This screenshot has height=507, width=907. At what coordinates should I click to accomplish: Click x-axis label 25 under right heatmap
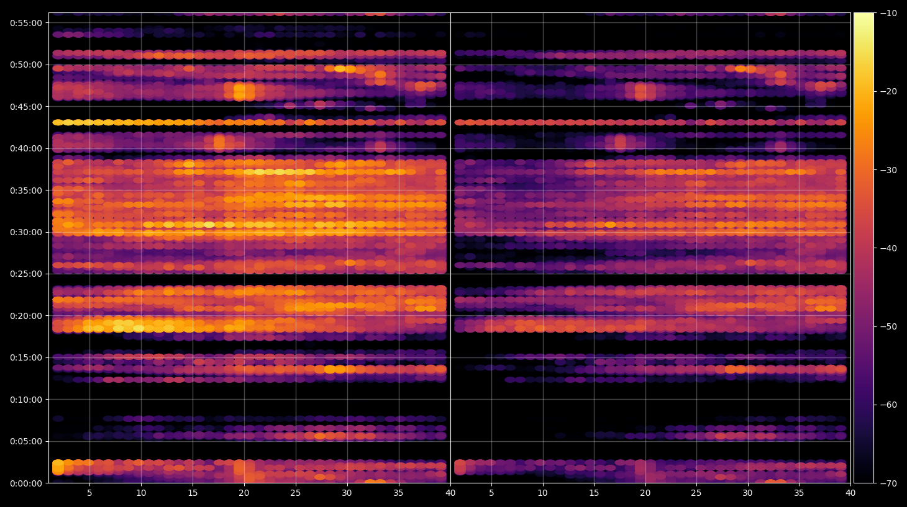click(696, 493)
